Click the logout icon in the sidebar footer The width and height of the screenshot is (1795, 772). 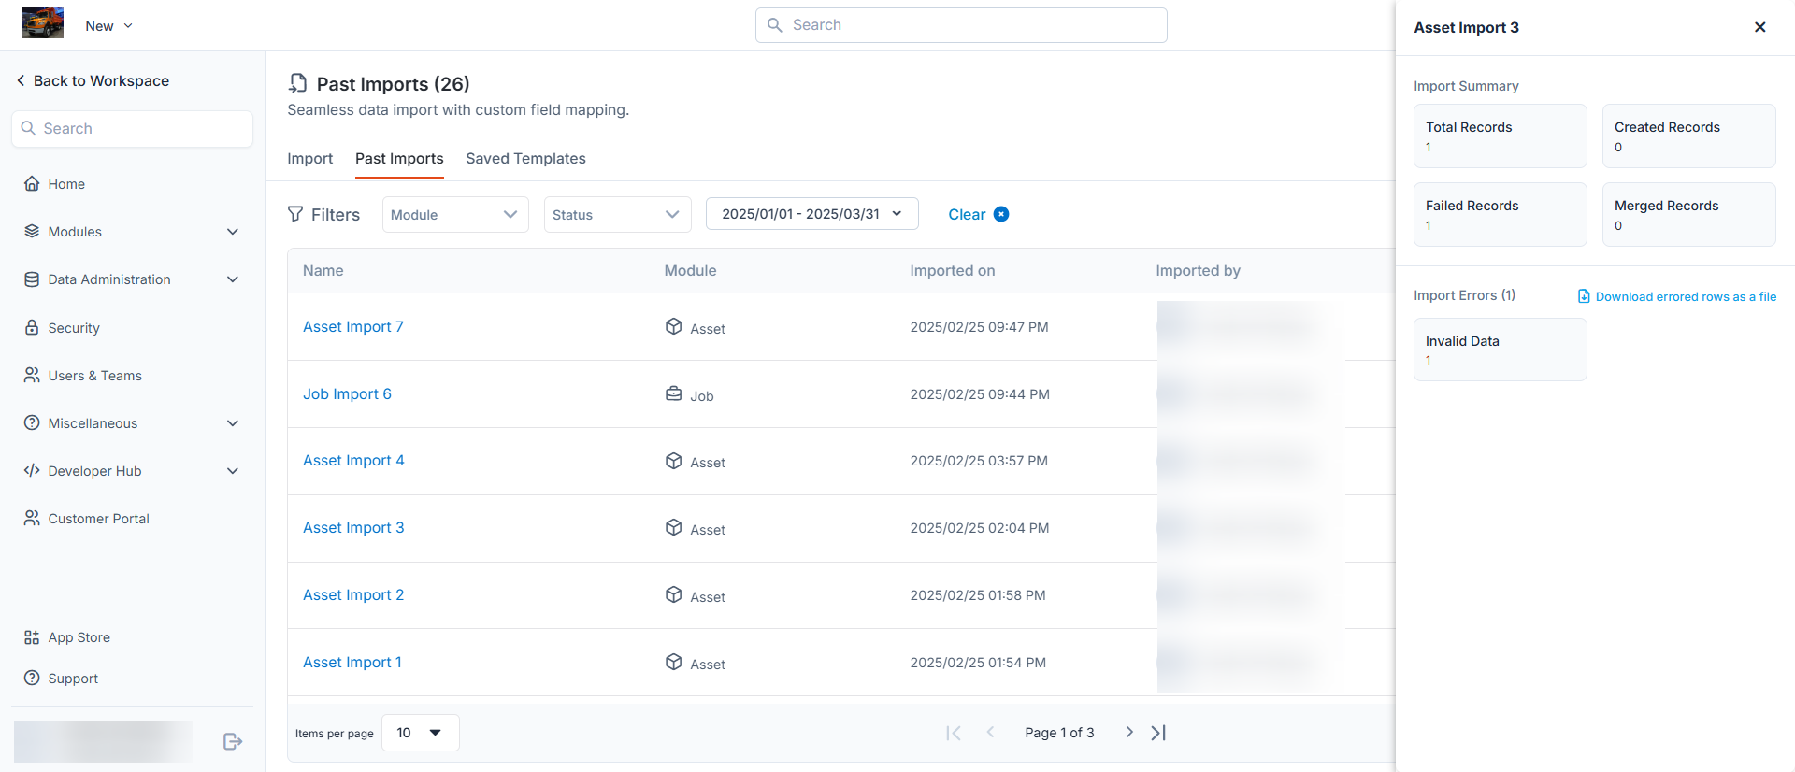pos(233,741)
